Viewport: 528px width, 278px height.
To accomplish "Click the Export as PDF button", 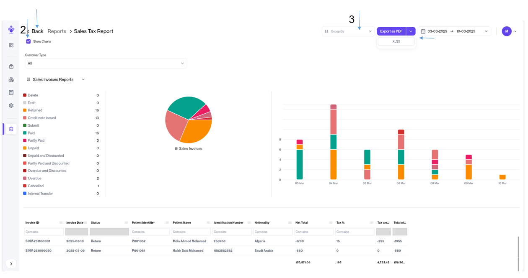I will [391, 31].
